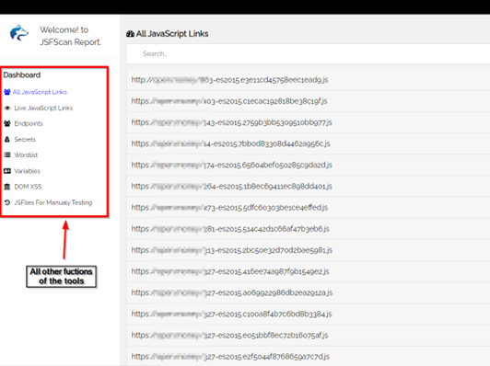Open the DOM XSS section
490x366 pixels.
(x=28, y=187)
